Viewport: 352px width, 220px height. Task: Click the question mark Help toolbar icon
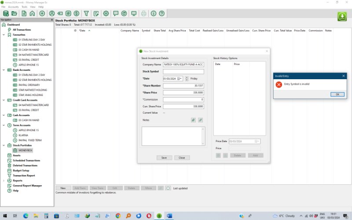[161, 14]
